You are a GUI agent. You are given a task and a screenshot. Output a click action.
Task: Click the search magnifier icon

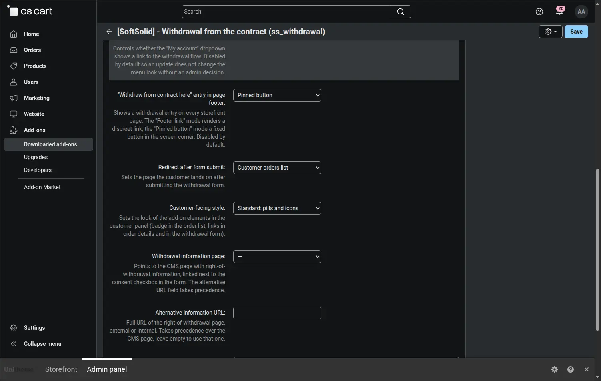[400, 12]
